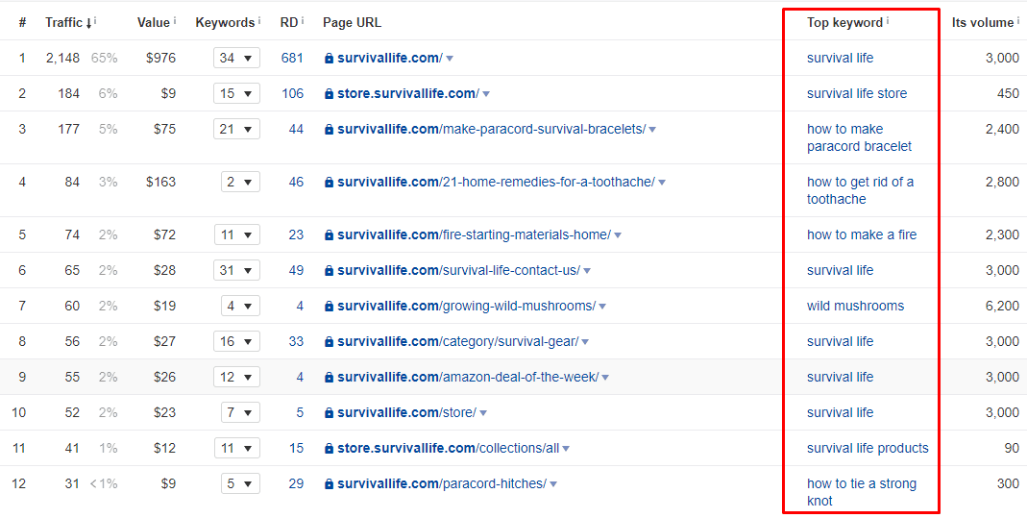Viewport: 1027px width, 518px height.
Task: Click RD value 46
Action: [x=296, y=182]
